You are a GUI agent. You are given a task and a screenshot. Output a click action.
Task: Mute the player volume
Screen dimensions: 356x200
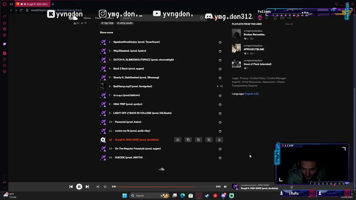[225, 187]
